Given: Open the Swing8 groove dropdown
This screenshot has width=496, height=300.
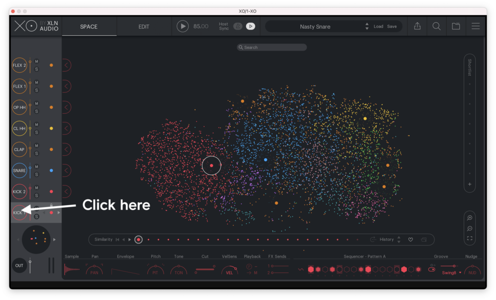Looking at the screenshot, I should (451, 273).
